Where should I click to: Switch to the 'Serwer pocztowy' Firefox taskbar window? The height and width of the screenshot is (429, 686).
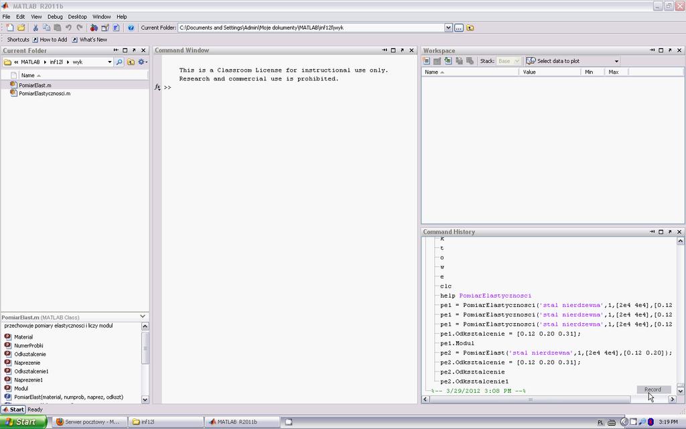point(89,422)
